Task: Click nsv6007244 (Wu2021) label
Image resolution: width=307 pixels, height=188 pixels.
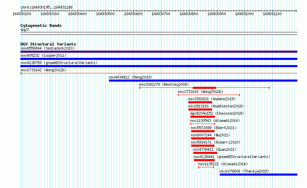Action: point(210,135)
